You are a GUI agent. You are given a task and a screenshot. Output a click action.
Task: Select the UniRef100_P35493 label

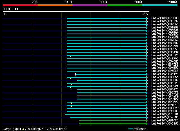[165, 74]
